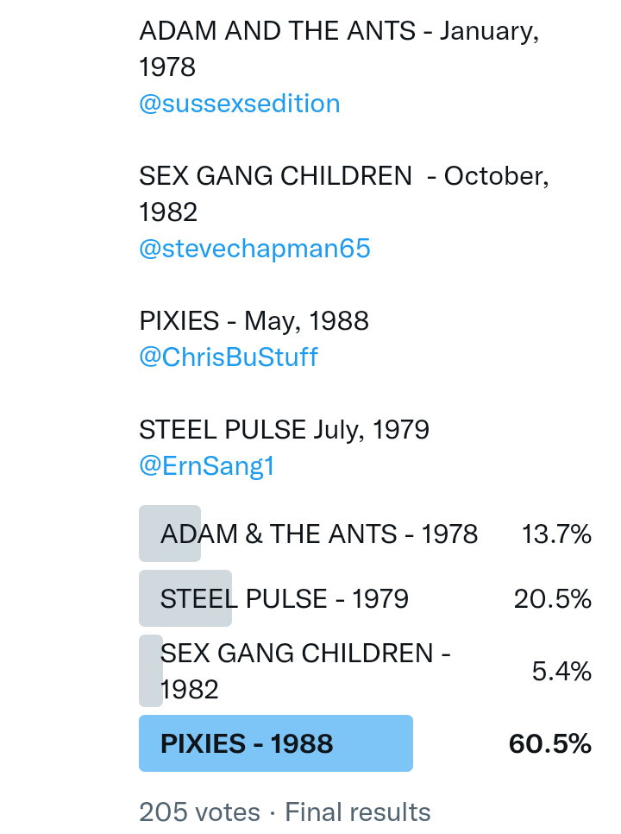Click the SEX GANG CHILDREN - October tweet text
Screen dimensions: 621x834
[x=343, y=176]
